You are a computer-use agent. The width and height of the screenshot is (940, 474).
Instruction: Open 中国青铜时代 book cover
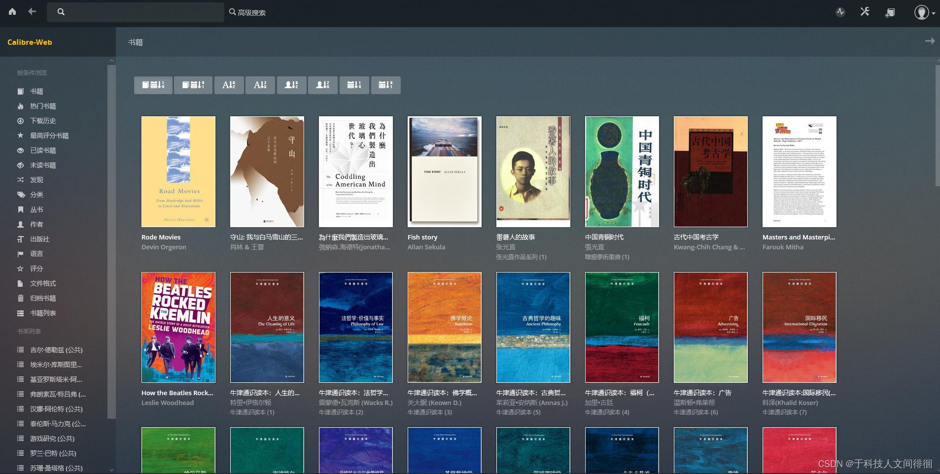(622, 171)
